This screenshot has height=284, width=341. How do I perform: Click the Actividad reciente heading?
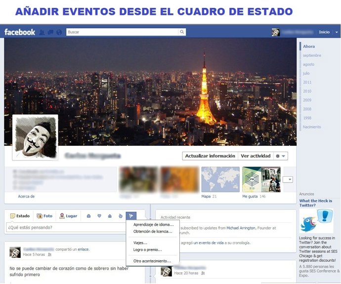175,217
